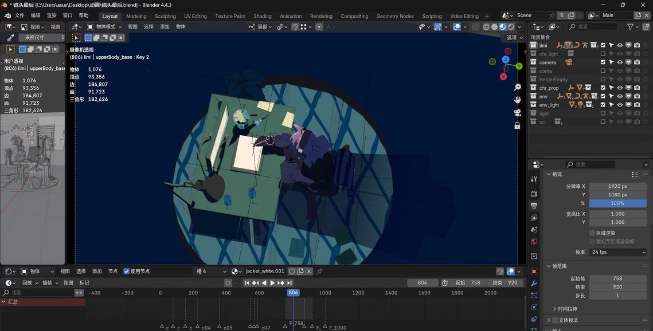The height and width of the screenshot is (331, 653).
Task: Open the Tool properties tab icon
Action: (x=534, y=179)
